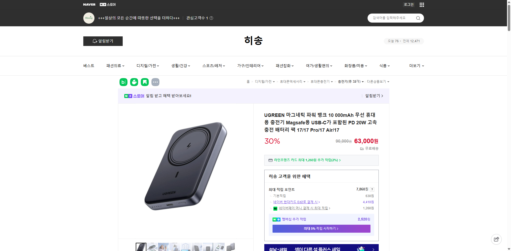Viewport: 511px width, 251px height.
Task: Share the product to Naver Blog
Action: coord(123,82)
